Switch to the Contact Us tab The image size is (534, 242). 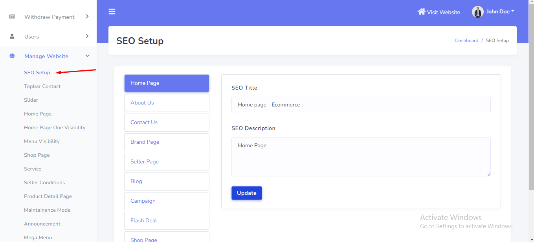(167, 123)
